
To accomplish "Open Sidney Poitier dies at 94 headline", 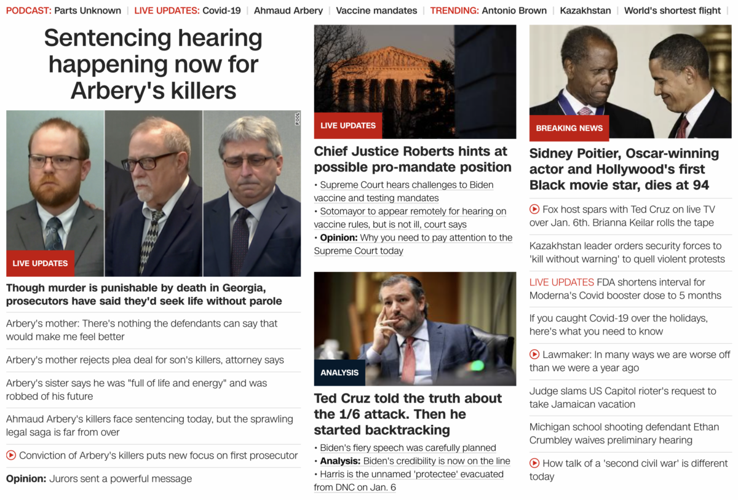I will tap(624, 169).
